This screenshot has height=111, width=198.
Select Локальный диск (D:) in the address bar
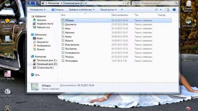(x=73, y=3)
